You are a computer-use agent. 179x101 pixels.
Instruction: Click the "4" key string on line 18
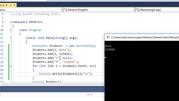point(57,62)
